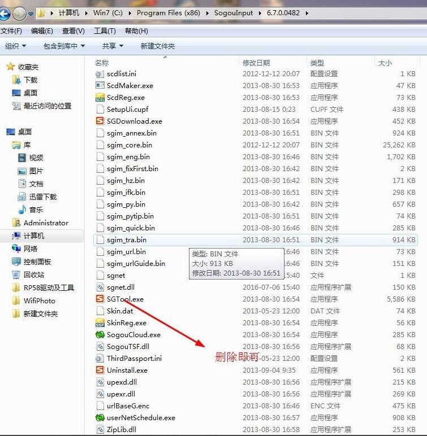Select the file Skin.dat
This screenshot has height=436, width=427.
256,311
